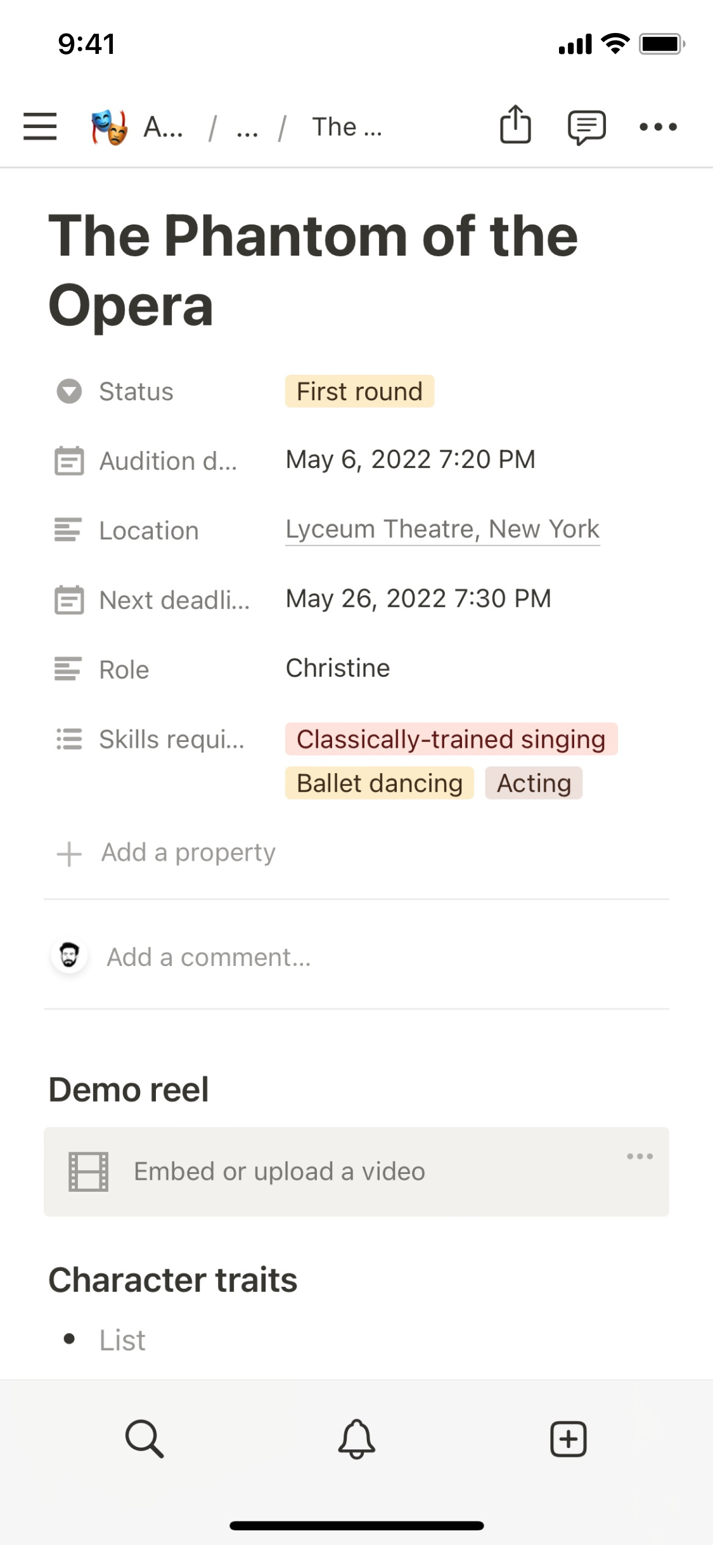Tap the search icon in bottom bar

point(145,1438)
